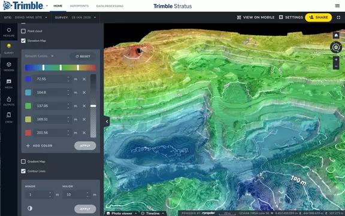Open the Crew sidebar icon
Image resolution: width=345 pixels, height=216 pixels.
[9, 117]
